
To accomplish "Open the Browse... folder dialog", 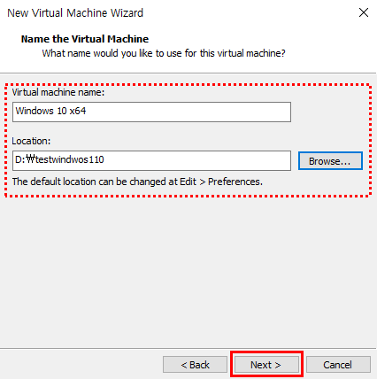I will click(330, 161).
